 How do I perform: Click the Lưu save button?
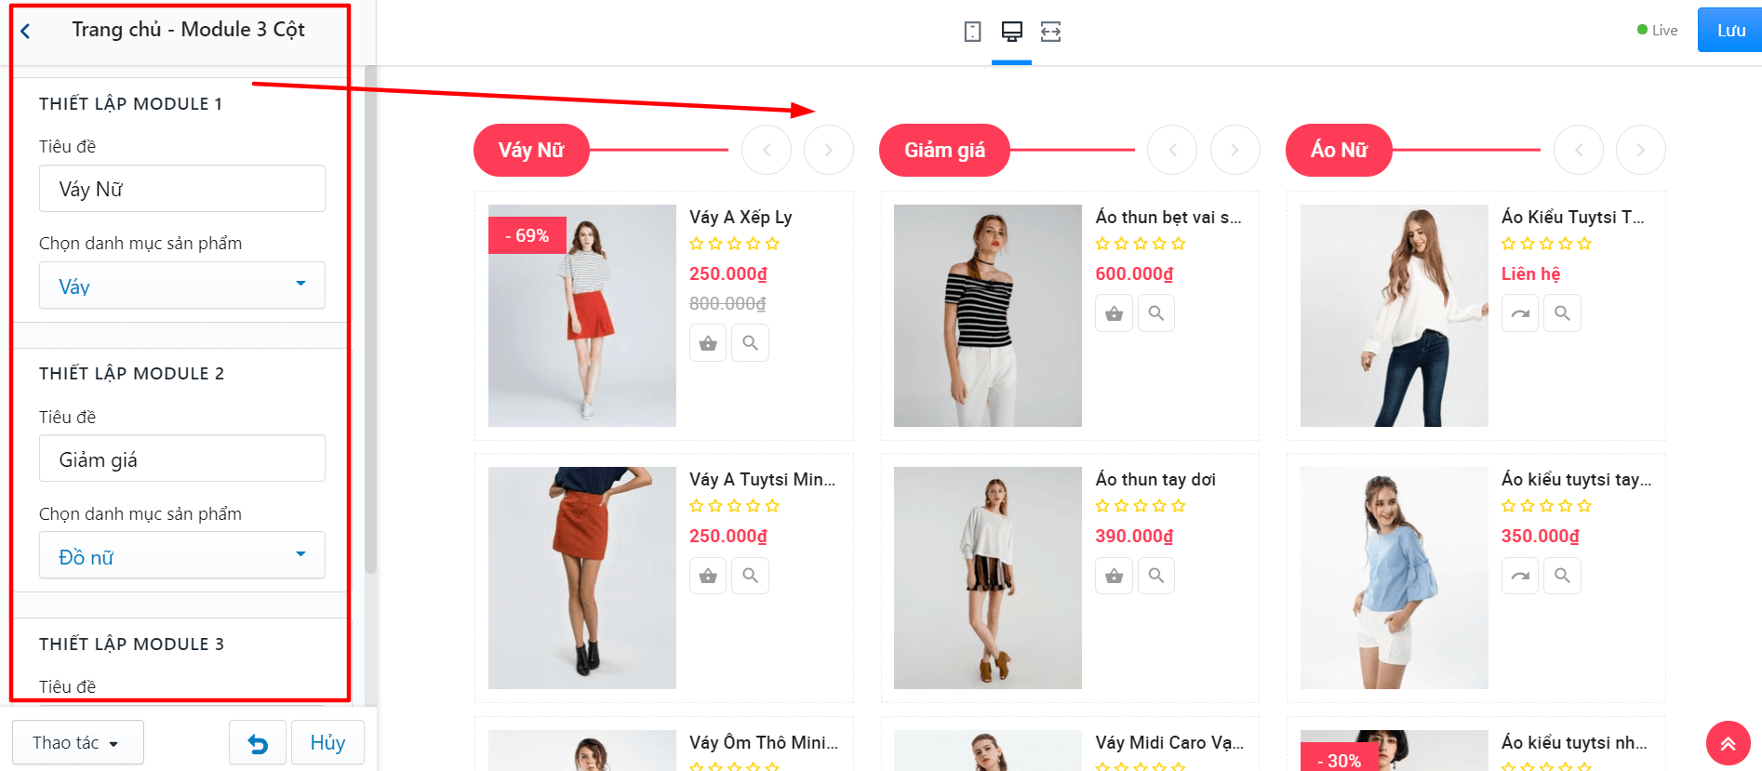pyautogui.click(x=1730, y=30)
